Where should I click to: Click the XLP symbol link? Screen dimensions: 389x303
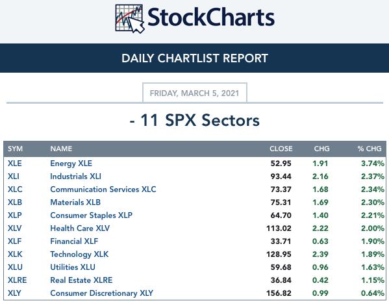[x=15, y=215]
